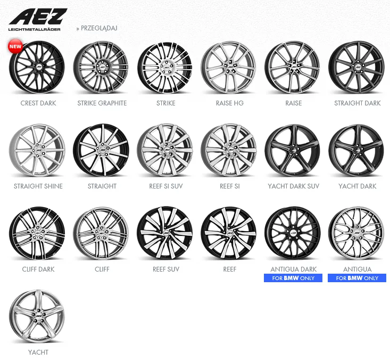Screen dimensions: 390x361
Task: Open the CREST DARK label link
Action: 38,103
